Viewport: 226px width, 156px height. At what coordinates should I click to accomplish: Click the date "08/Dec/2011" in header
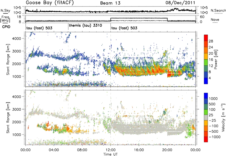[x=180, y=3]
